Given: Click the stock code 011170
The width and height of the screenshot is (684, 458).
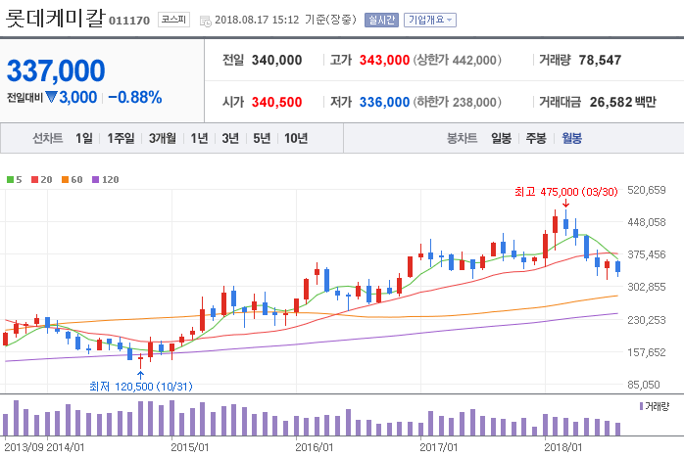Looking at the screenshot, I should click(129, 21).
